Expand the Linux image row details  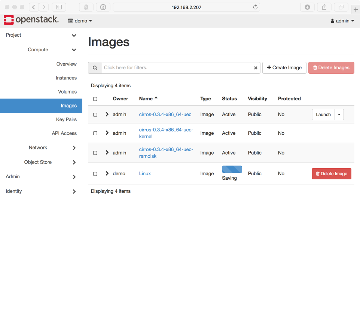tap(107, 173)
